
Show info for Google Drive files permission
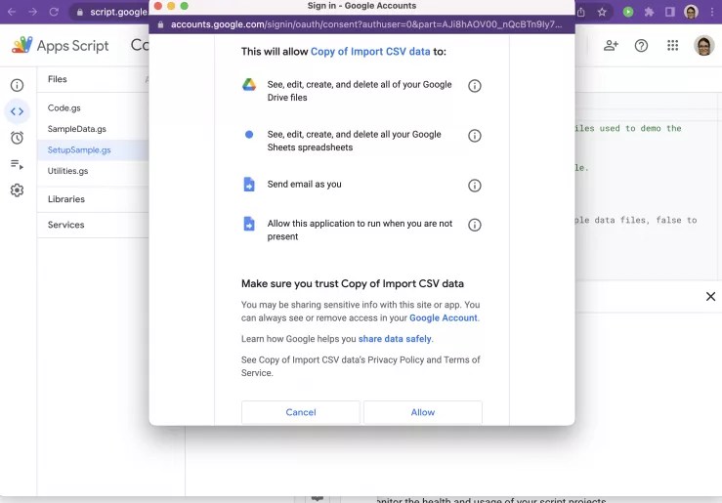pos(474,86)
